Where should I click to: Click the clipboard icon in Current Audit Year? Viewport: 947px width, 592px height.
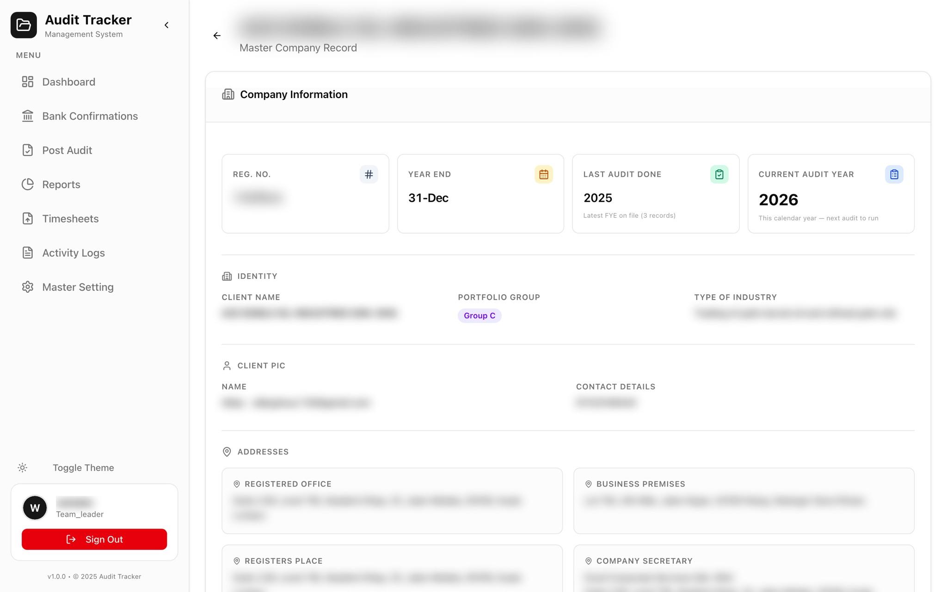(894, 174)
